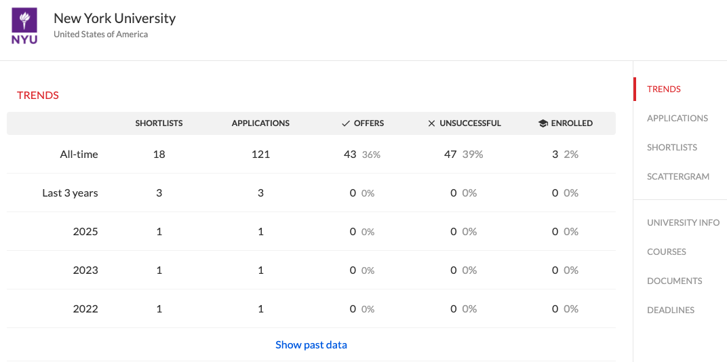Viewport: 727px width, 362px height.
Task: Expand table with Show past data
Action: point(311,345)
